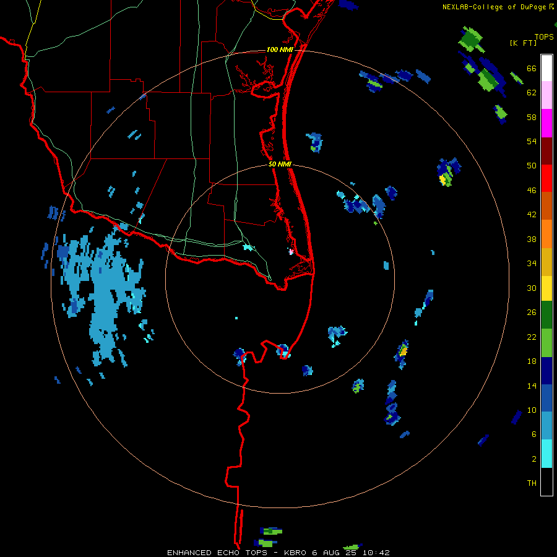Click the "KBRO" radar site identifier
Screen dimensions: 557x557
(x=296, y=553)
